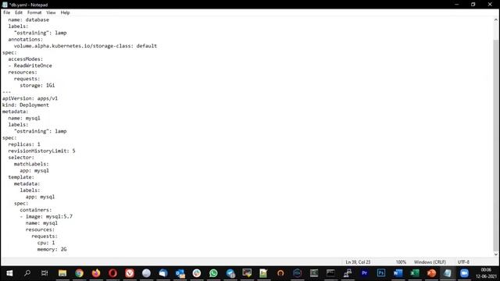Click the 'annotations:' line
Viewport: 500px width, 281px height.
point(25,39)
